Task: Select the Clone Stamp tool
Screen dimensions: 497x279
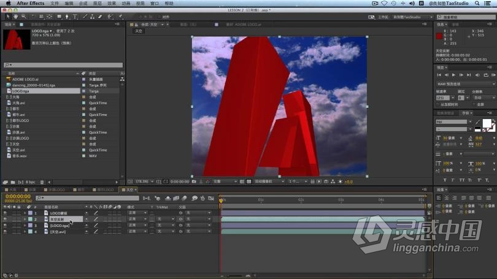Action: tap(92, 17)
